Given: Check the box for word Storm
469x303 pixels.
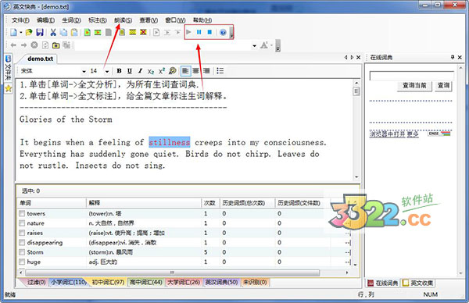Looking at the screenshot, I should [22, 252].
